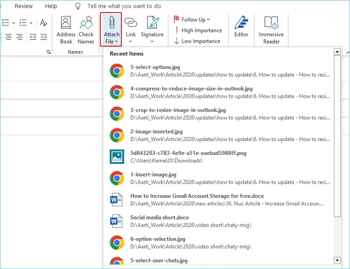Open the Follow Up dropdown chevron

point(208,20)
